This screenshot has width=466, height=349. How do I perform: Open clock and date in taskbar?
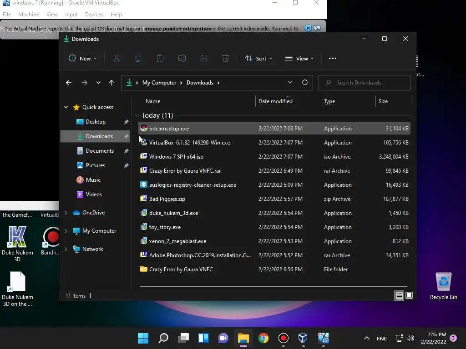[434, 338]
